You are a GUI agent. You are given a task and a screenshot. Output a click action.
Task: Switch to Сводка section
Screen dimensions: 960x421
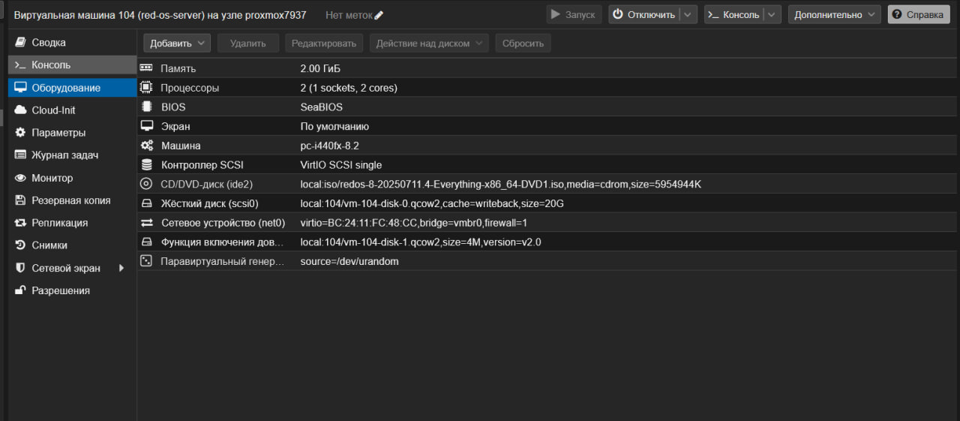tap(48, 43)
